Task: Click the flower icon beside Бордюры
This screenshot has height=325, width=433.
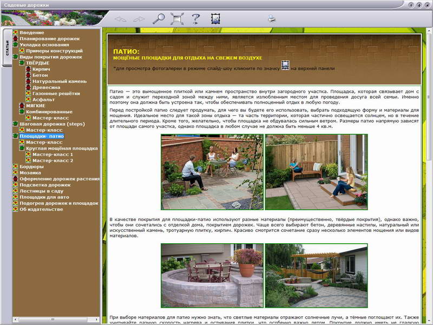Action: click(x=16, y=167)
